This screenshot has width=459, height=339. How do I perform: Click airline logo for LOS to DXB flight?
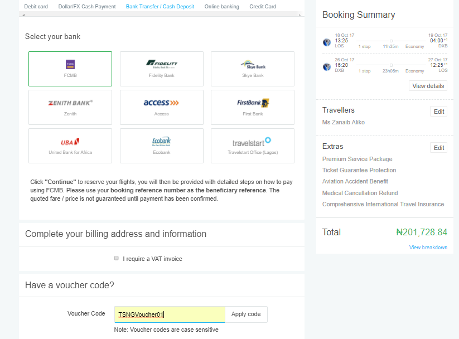click(x=327, y=42)
